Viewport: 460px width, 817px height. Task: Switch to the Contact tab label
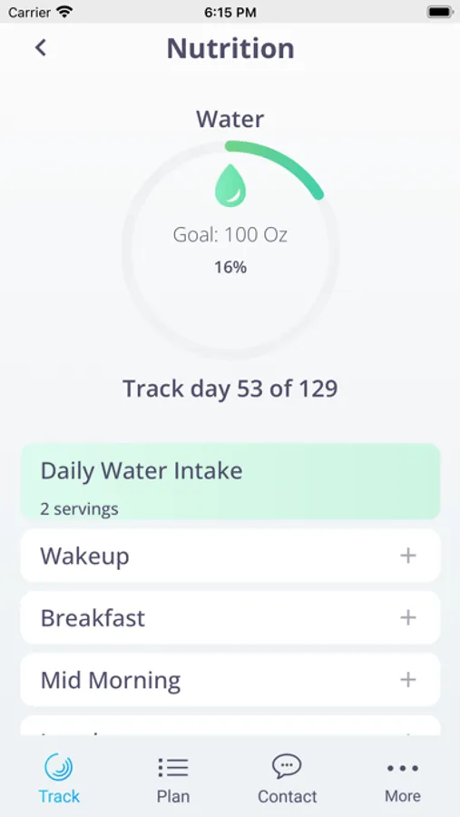pyautogui.click(x=287, y=796)
